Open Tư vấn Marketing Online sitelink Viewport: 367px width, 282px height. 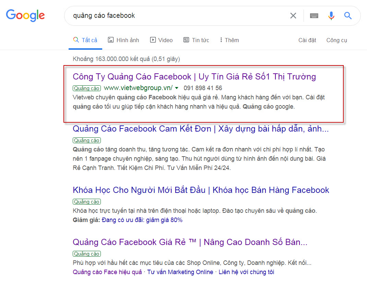(180, 272)
